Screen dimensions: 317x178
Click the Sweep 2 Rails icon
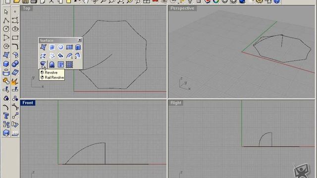(x=78, y=56)
